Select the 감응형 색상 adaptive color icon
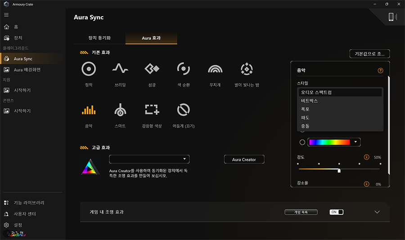405x240 pixels. point(152,109)
